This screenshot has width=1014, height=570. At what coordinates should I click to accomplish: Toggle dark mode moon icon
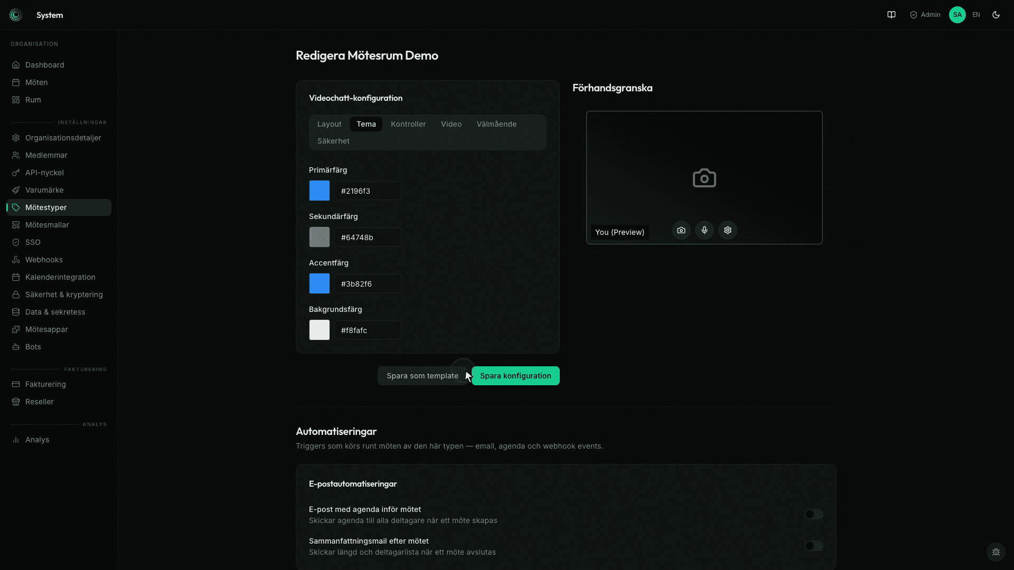coord(996,15)
